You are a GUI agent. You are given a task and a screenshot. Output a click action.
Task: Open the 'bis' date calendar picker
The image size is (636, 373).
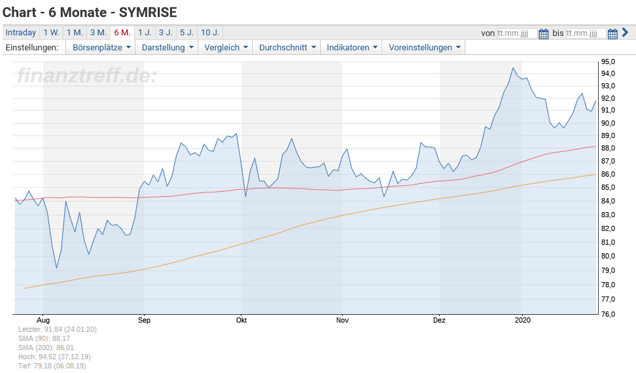(612, 33)
